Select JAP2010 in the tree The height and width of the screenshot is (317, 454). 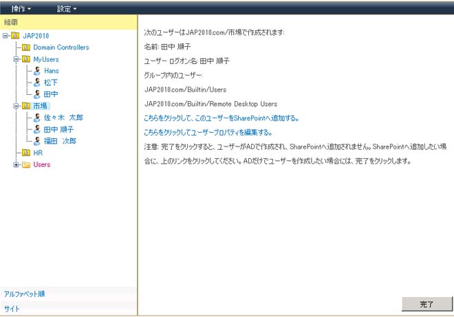tap(36, 36)
